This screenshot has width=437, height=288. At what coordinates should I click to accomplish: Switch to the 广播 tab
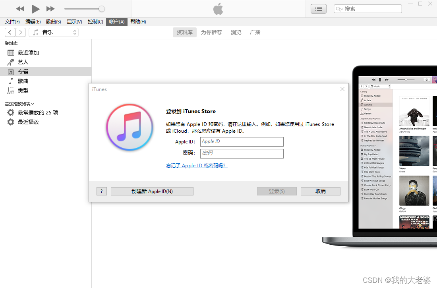click(x=255, y=32)
